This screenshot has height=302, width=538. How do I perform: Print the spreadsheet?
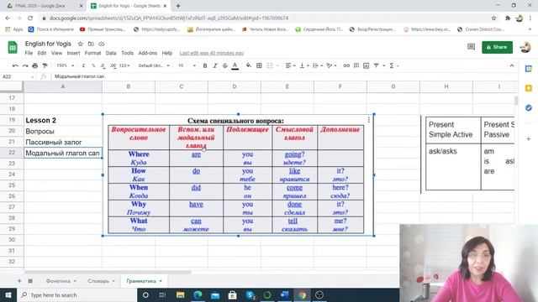[35, 65]
